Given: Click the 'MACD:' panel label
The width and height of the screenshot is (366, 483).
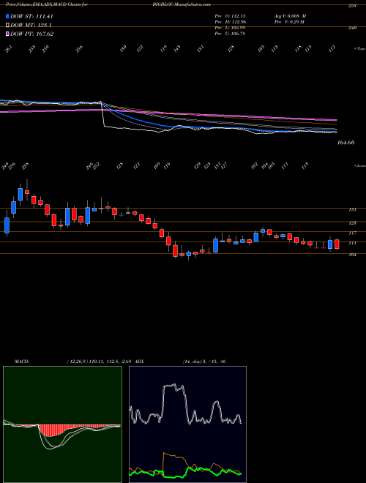Looking at the screenshot, I should click(21, 362).
